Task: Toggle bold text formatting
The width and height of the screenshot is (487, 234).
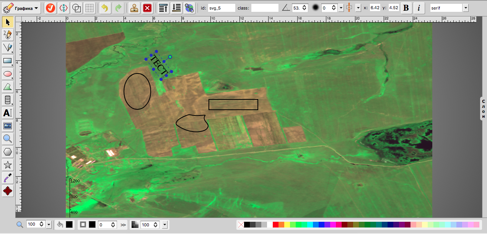Action: coord(406,8)
